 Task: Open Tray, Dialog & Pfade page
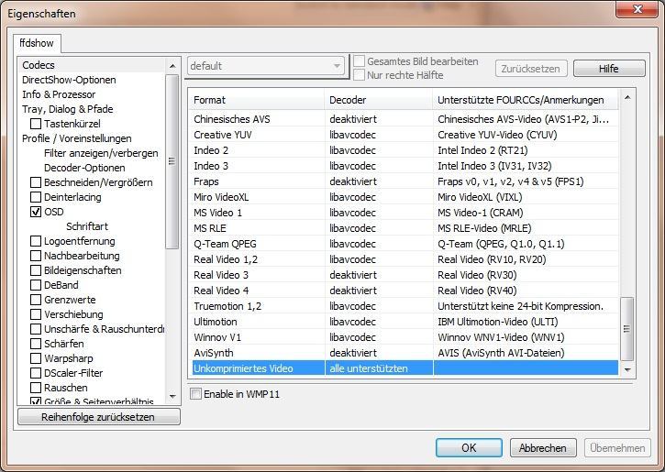point(68,109)
